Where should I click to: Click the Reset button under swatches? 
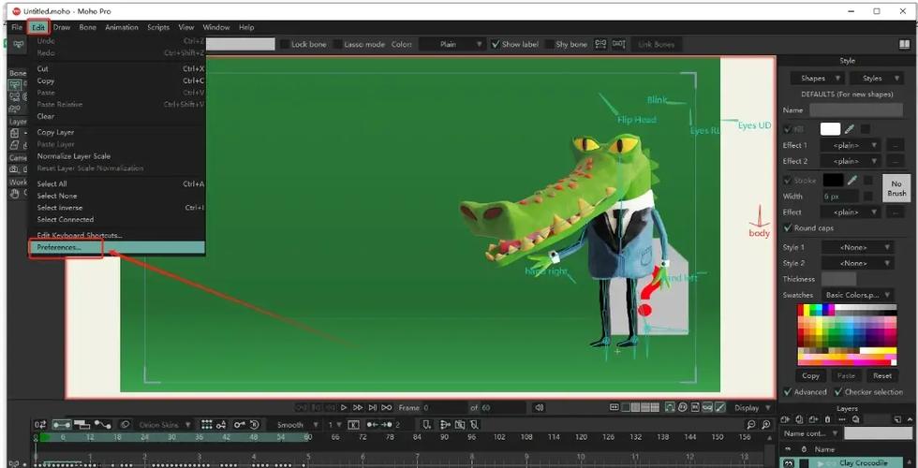pos(881,375)
